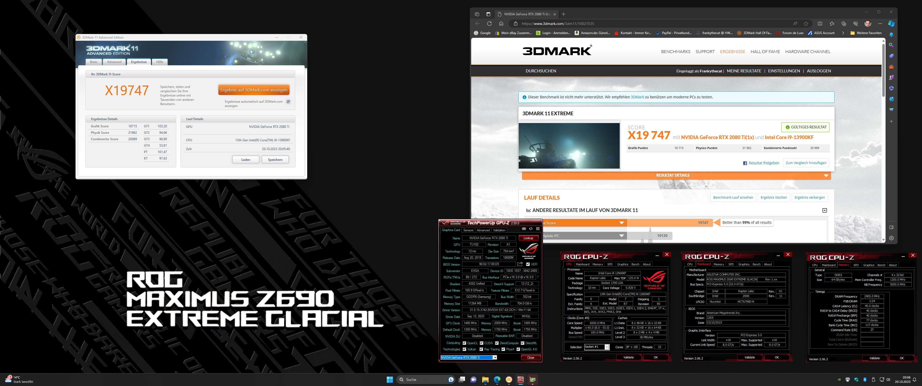
Task: Click the Windows Start button
Action: [x=390, y=380]
